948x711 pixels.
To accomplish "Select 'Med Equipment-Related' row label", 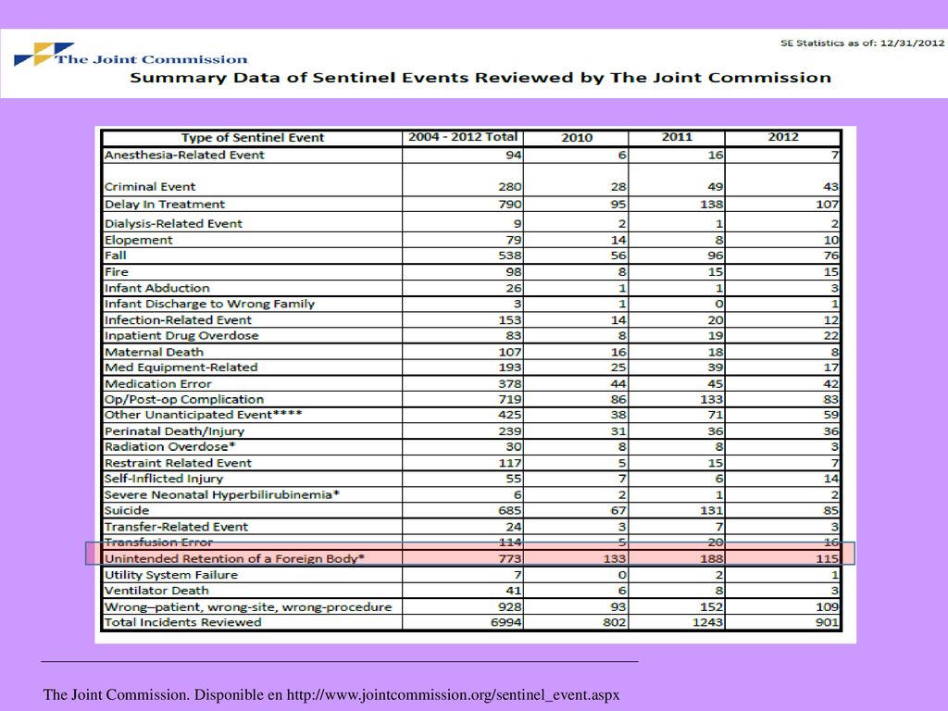I will coord(181,367).
